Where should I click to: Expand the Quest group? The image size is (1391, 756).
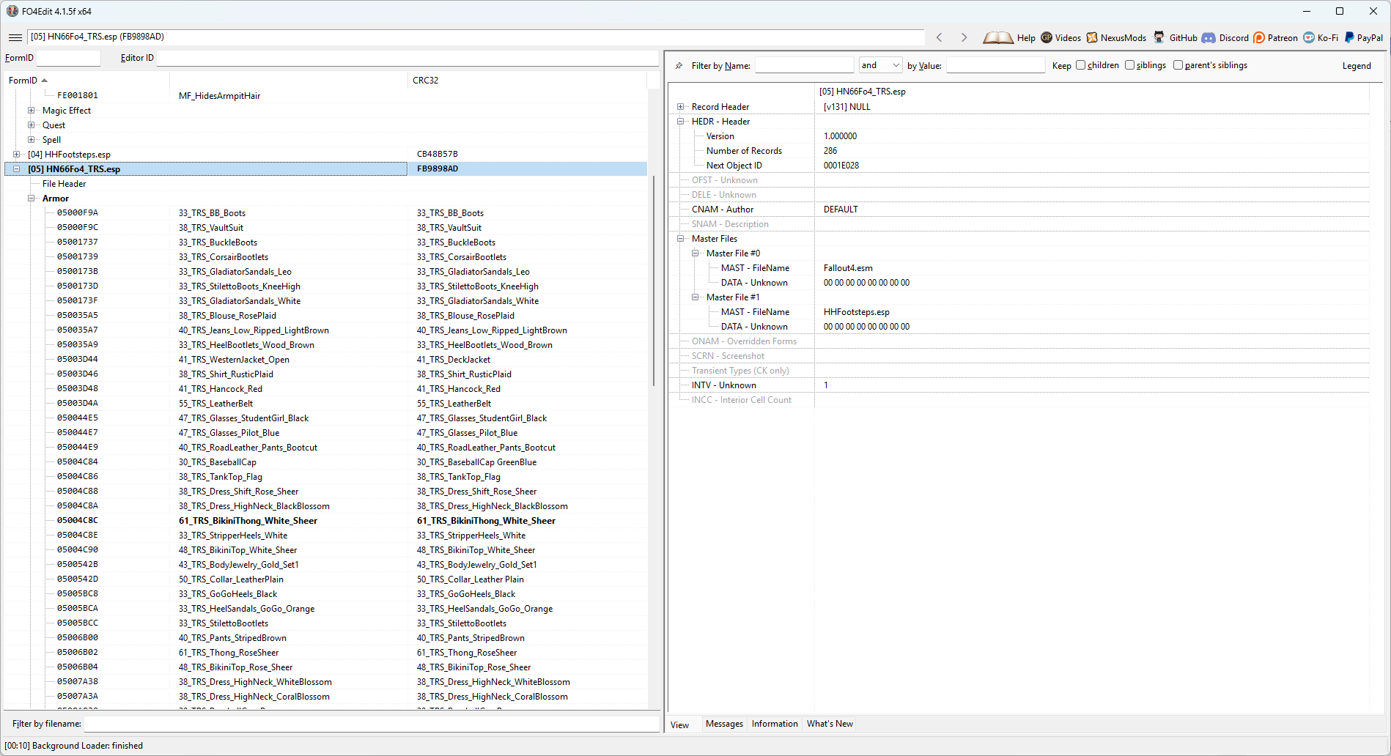pos(32,125)
